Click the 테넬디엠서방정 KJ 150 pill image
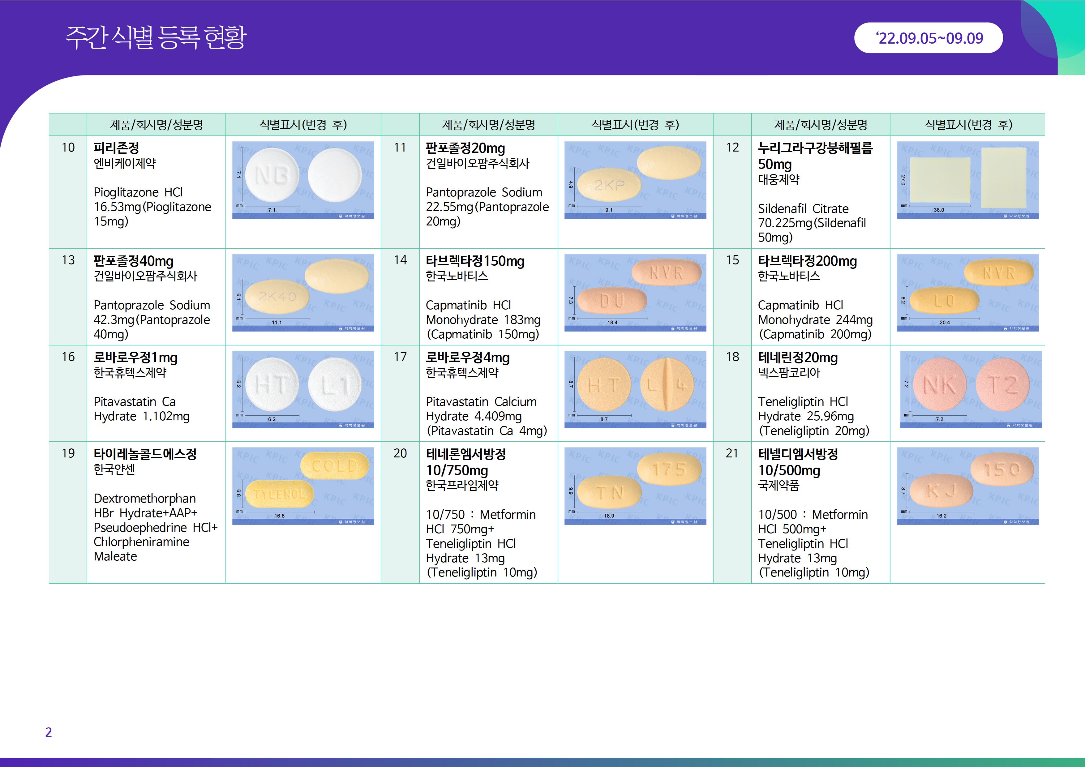Viewport: 1085px width, 767px height. [967, 486]
